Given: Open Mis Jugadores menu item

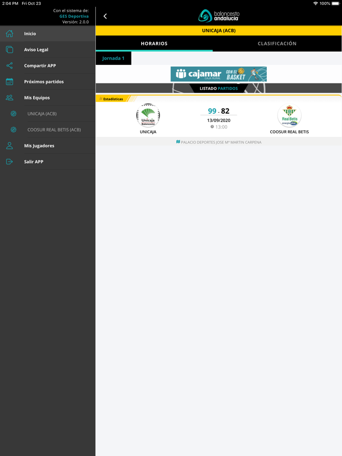Looking at the screenshot, I should pos(48,145).
